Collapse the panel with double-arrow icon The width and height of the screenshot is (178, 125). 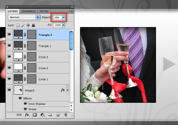coord(72,7)
